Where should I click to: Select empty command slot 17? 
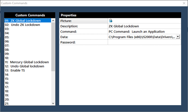click(x=28, y=87)
